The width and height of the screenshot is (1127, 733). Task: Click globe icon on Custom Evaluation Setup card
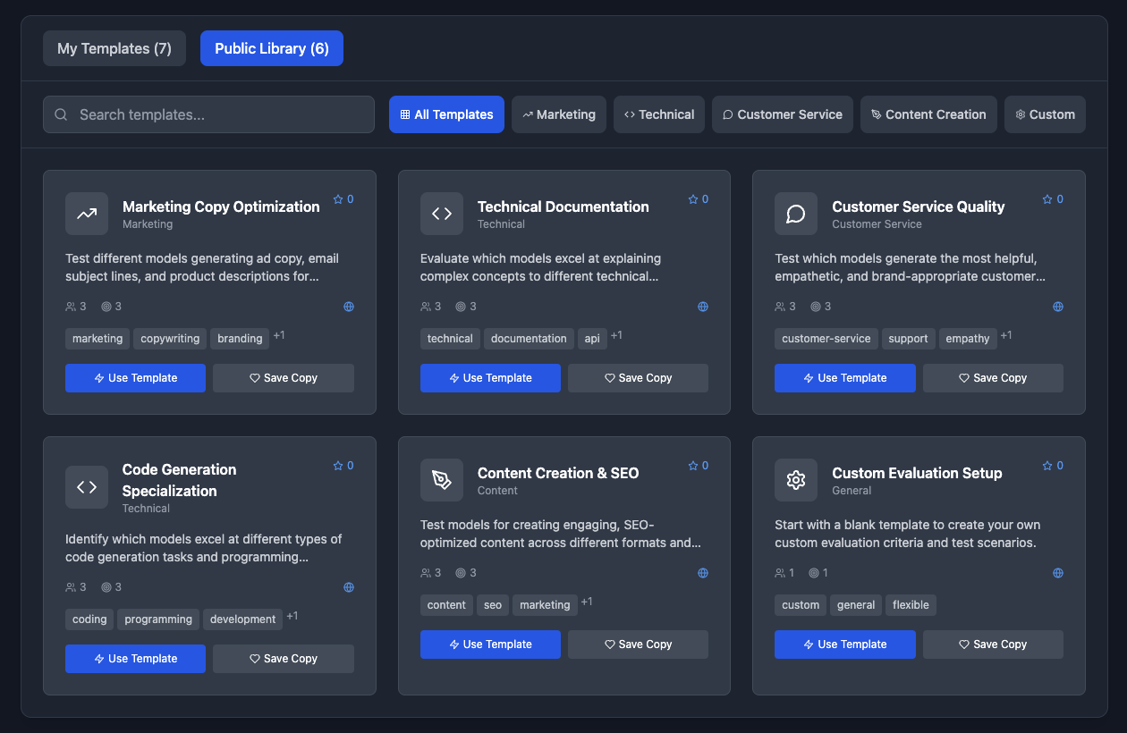1058,573
